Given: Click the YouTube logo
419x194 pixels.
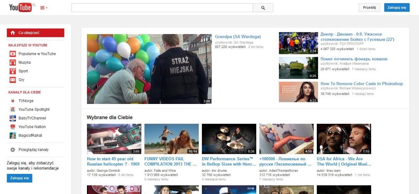Looking at the screenshot, I should (x=21, y=7).
